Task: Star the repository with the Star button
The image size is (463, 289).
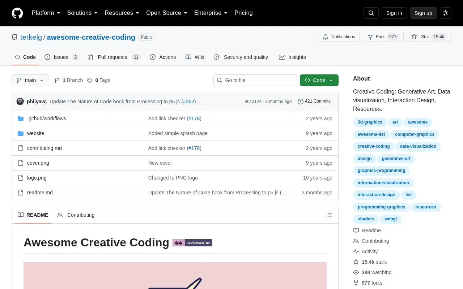Action: (x=429, y=37)
